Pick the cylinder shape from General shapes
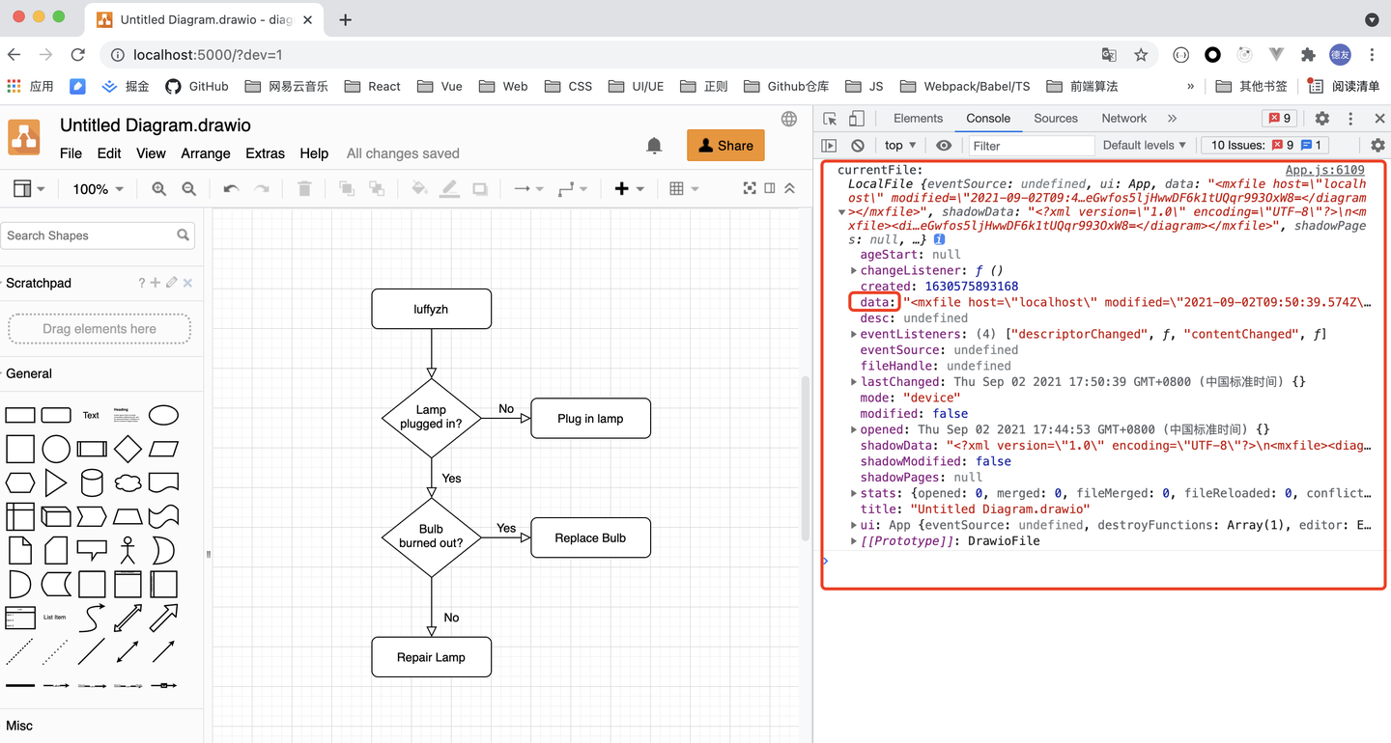 (92, 482)
